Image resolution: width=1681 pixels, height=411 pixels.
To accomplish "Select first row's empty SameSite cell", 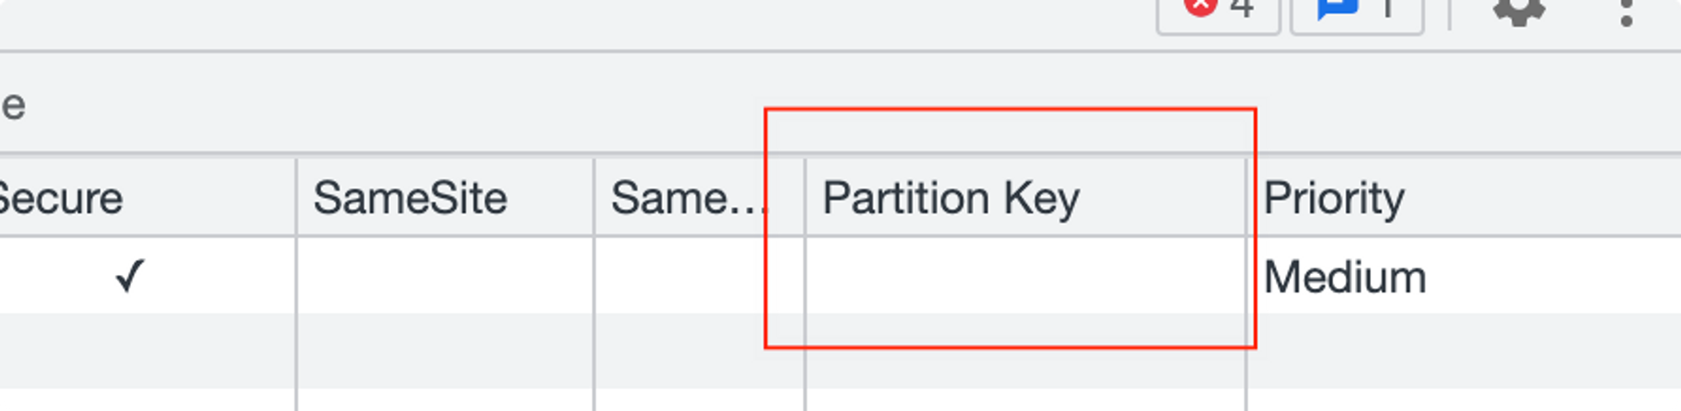I will coord(445,276).
